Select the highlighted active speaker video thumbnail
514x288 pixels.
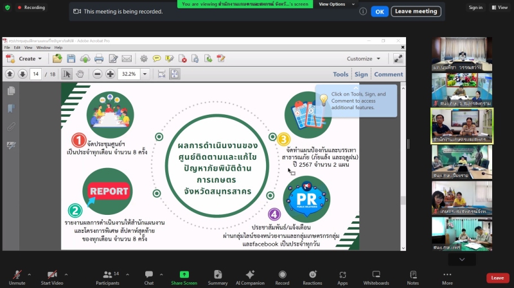pos(462,126)
